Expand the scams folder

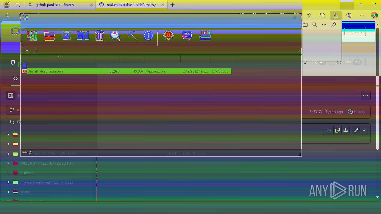(8, 192)
